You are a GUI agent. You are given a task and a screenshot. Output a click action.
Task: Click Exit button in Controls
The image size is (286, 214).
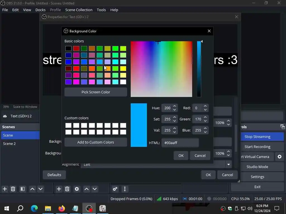click(x=257, y=187)
